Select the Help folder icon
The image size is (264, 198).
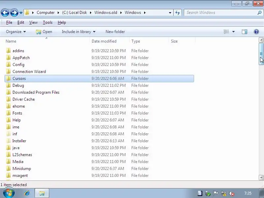(8, 120)
